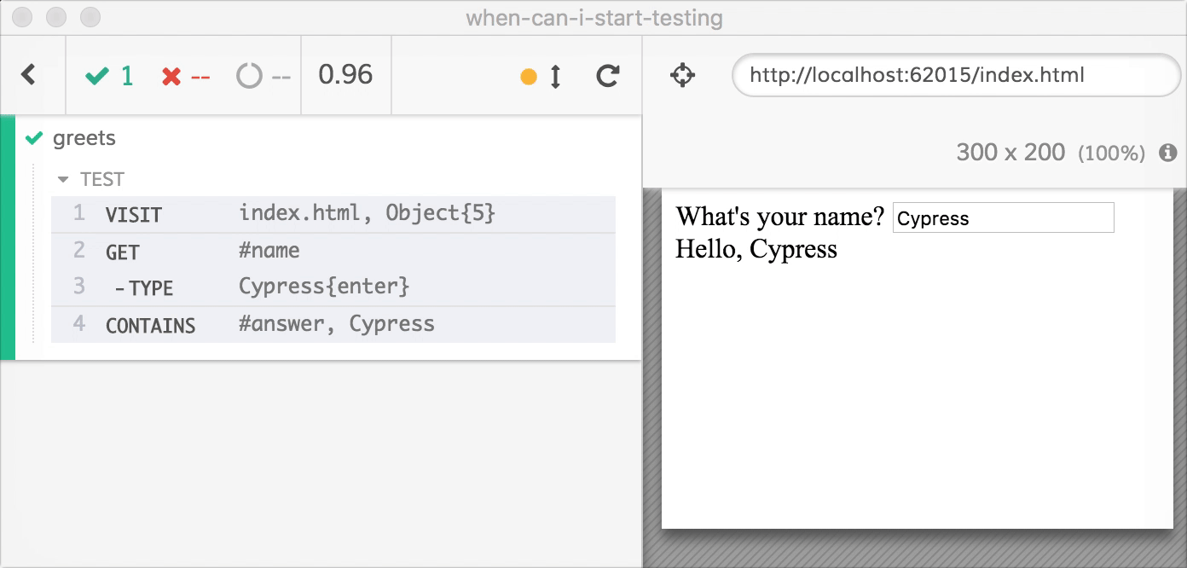Viewport: 1187px width, 568px height.
Task: Click the localhost URL address field
Action: tap(955, 75)
